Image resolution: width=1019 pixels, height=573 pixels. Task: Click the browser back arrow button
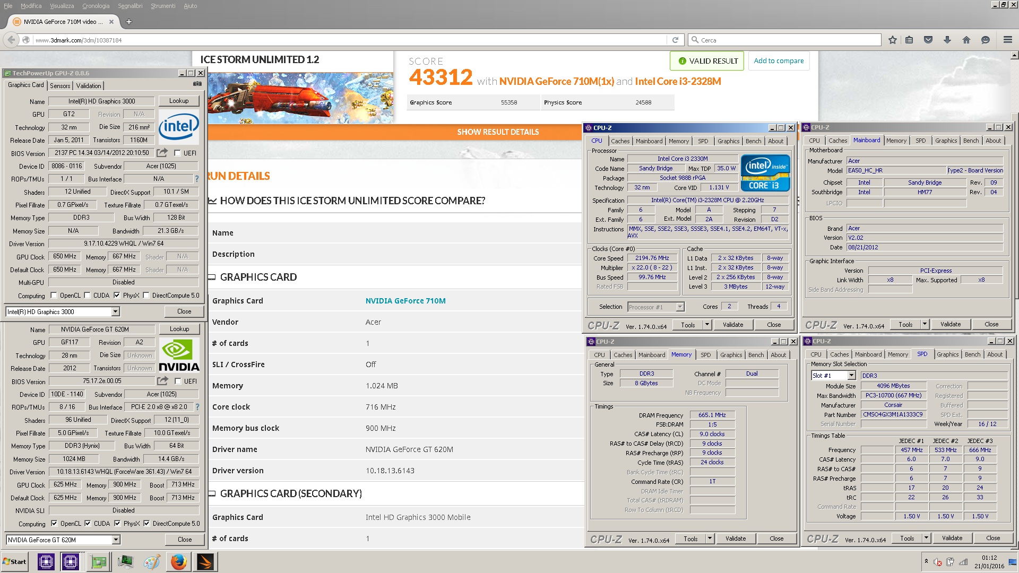click(11, 40)
